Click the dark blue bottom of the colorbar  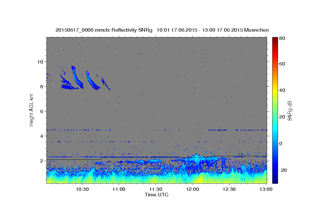click(275, 180)
